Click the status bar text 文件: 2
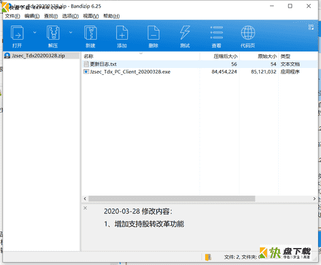321x265 pixels. (232, 257)
